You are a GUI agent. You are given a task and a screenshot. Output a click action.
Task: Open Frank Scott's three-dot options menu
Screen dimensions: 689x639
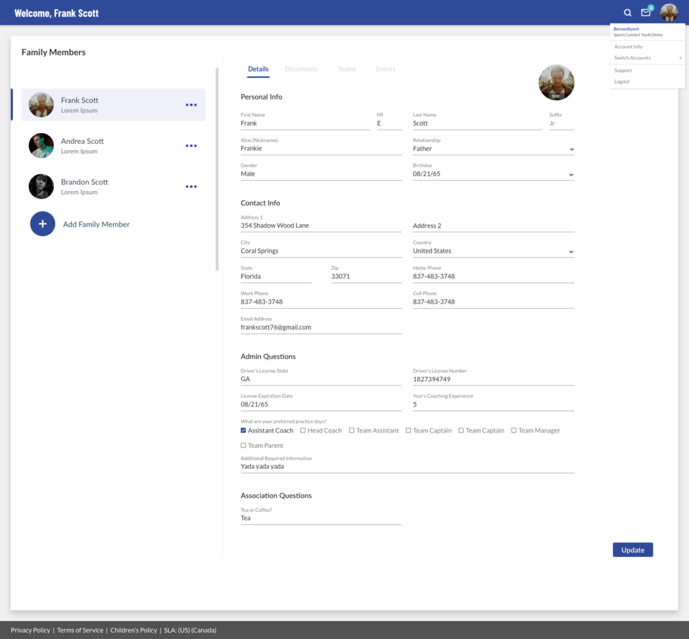pos(191,105)
